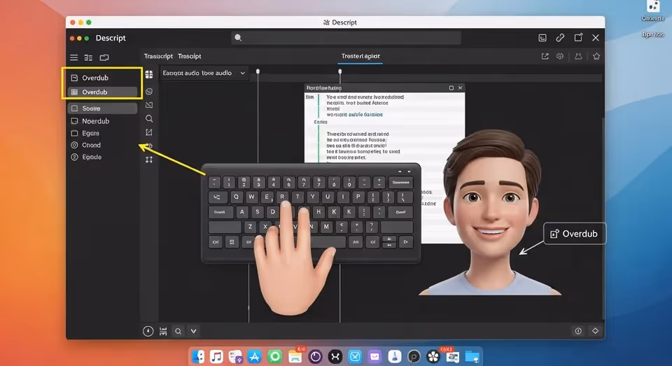Click the share arrow icon in the tab bar
Screen dimensions: 672x366
pos(545,56)
